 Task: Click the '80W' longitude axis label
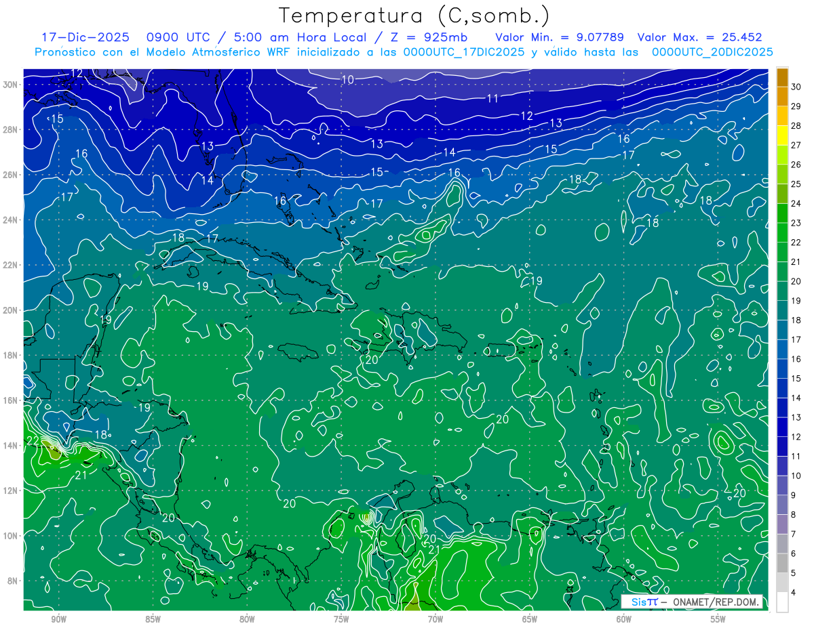coord(247,619)
